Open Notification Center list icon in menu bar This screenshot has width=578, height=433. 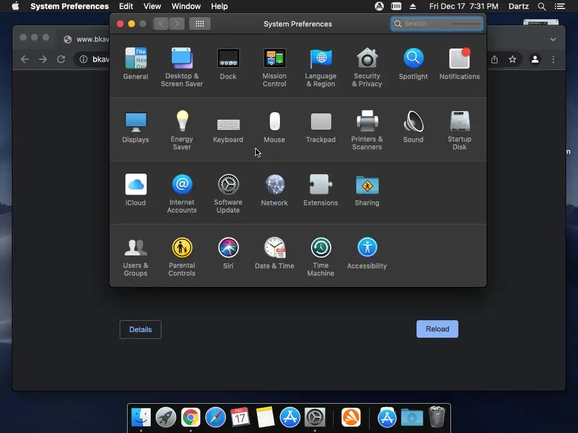tap(559, 6)
